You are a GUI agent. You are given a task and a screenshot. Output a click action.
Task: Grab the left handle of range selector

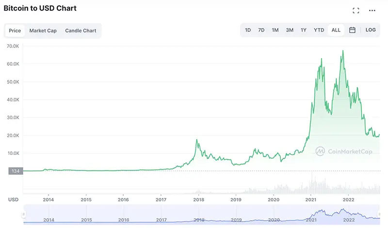click(x=23, y=214)
